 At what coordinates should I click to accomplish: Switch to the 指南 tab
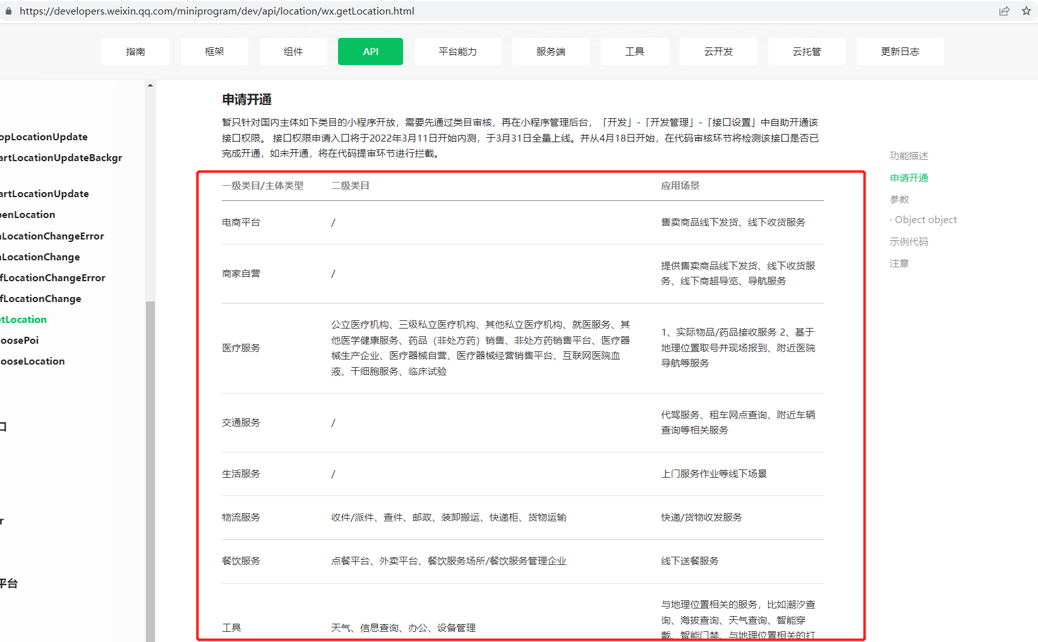(135, 52)
